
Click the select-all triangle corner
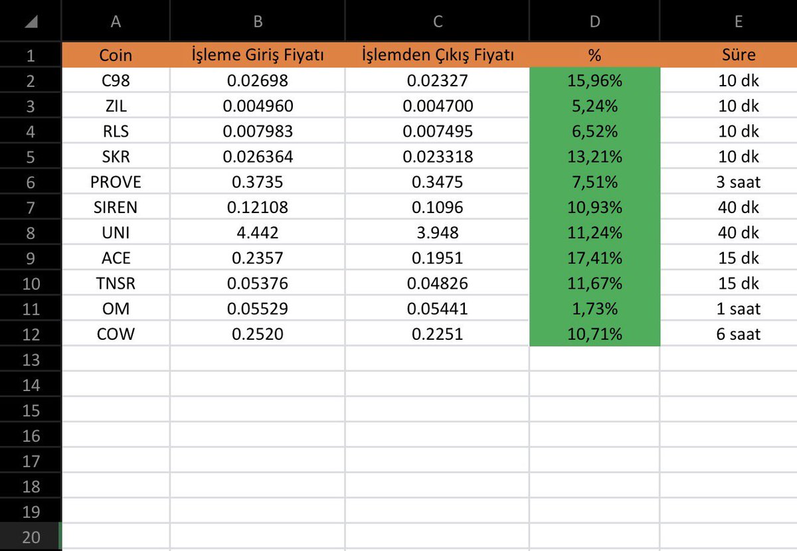click(30, 21)
